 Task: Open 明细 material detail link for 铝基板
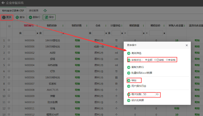[x=77, y=84]
